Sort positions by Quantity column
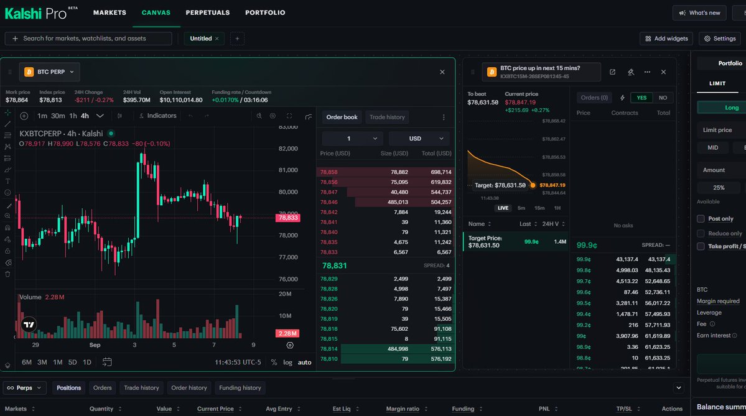 105,409
